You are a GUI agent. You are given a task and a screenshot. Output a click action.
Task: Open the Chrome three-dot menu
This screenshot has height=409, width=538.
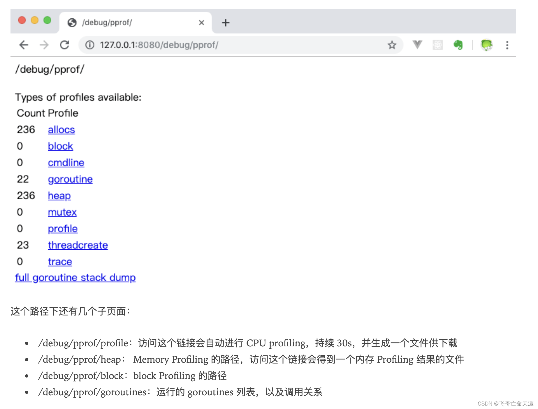tap(507, 45)
